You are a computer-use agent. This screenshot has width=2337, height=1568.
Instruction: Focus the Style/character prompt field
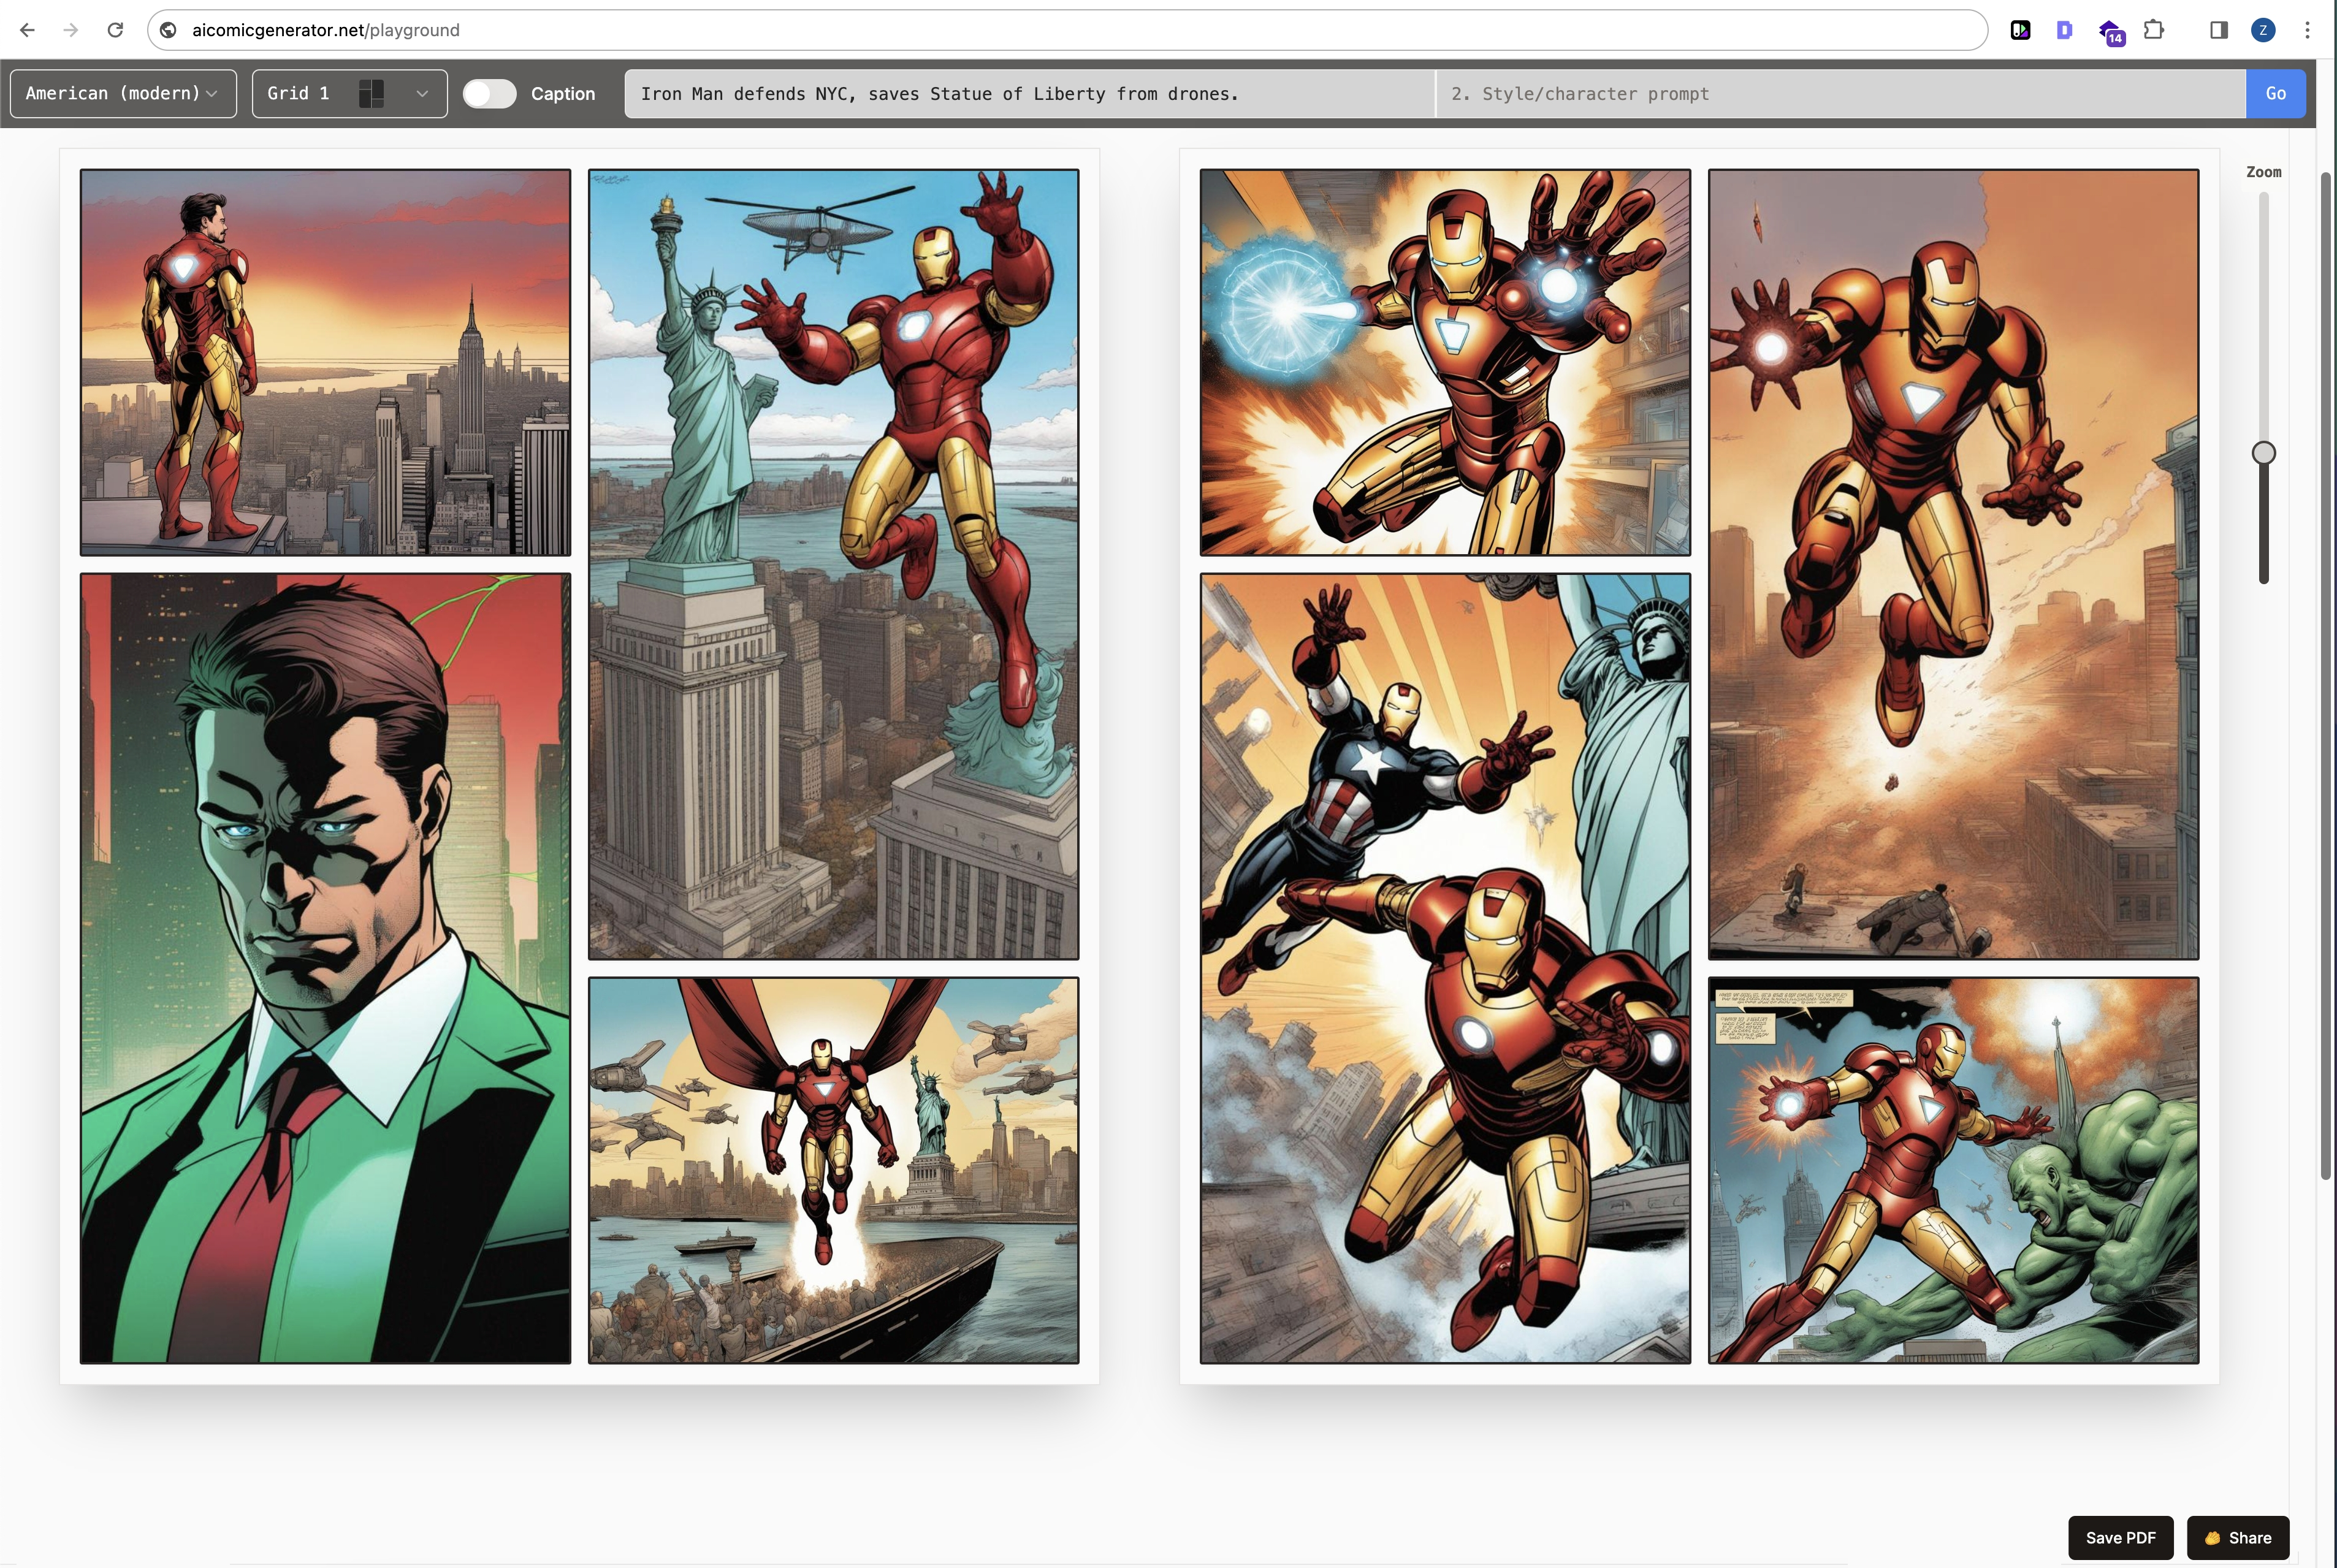click(1839, 93)
